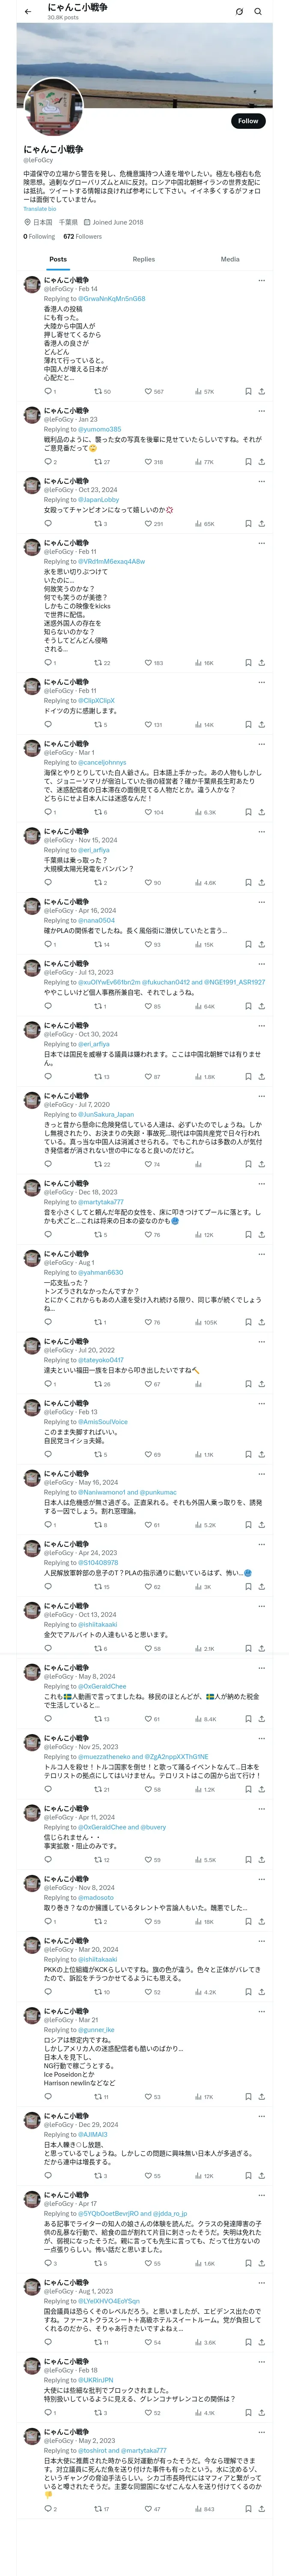This screenshot has height=2576, width=289.
Task: Click the Grok icon in header
Action: click(x=239, y=12)
